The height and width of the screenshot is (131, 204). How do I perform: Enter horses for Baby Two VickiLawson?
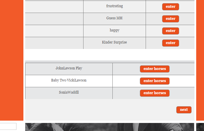point(155,81)
